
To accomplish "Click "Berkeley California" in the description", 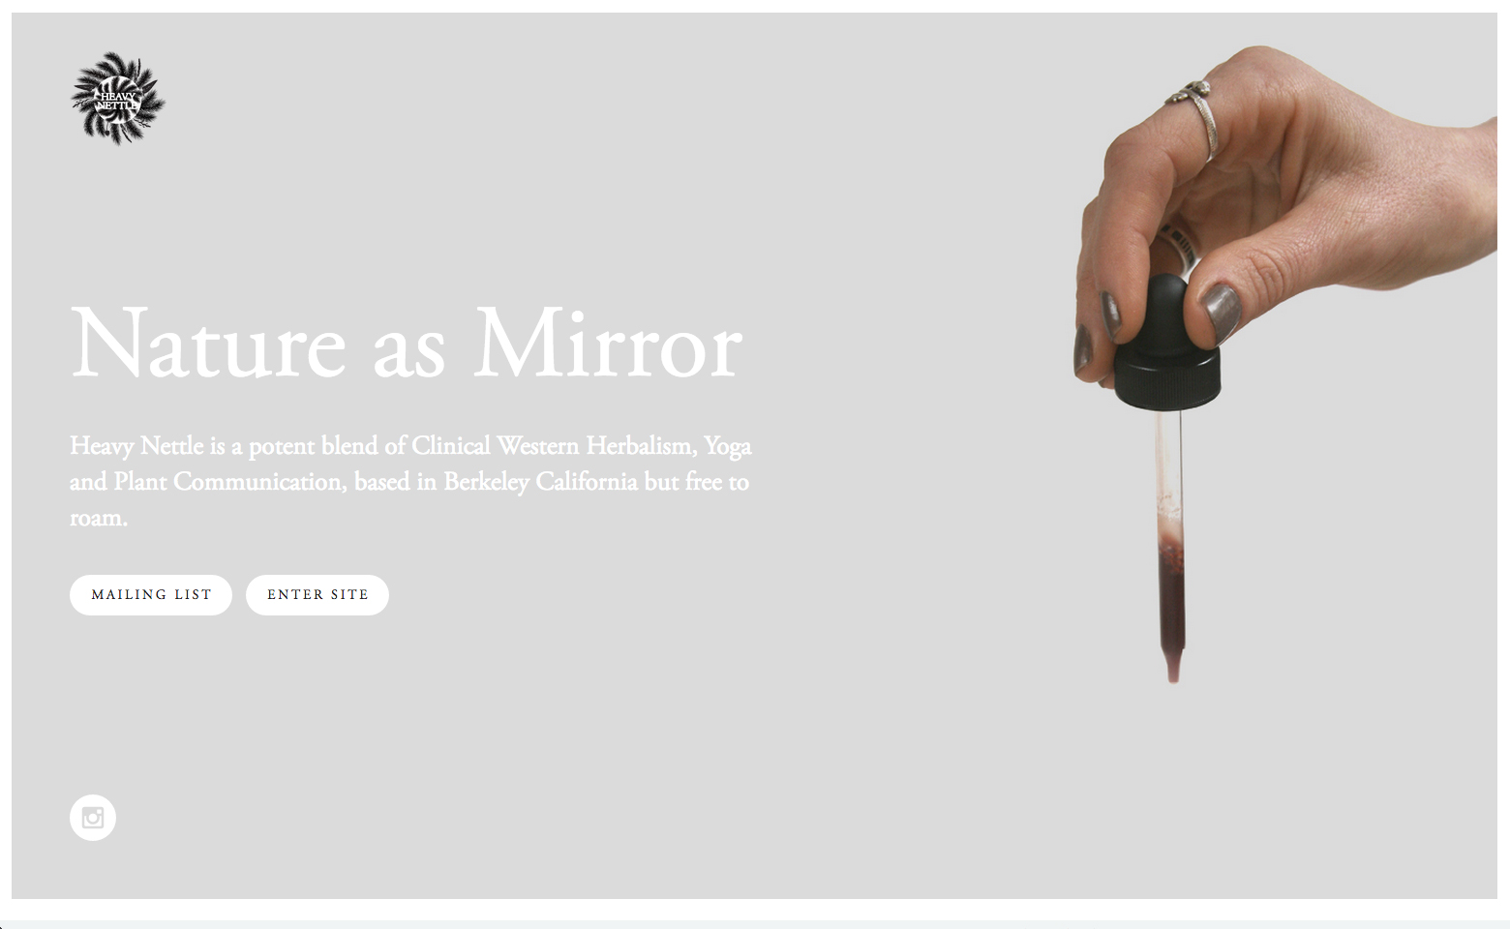I will coord(541,482).
